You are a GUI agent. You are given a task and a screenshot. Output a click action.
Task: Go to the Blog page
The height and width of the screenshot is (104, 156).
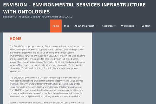[67, 26]
